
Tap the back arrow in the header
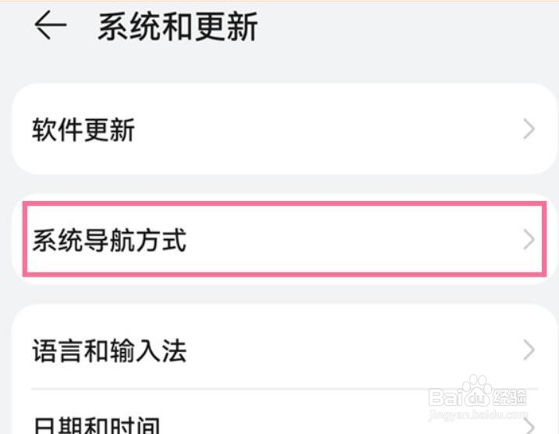coord(50,25)
